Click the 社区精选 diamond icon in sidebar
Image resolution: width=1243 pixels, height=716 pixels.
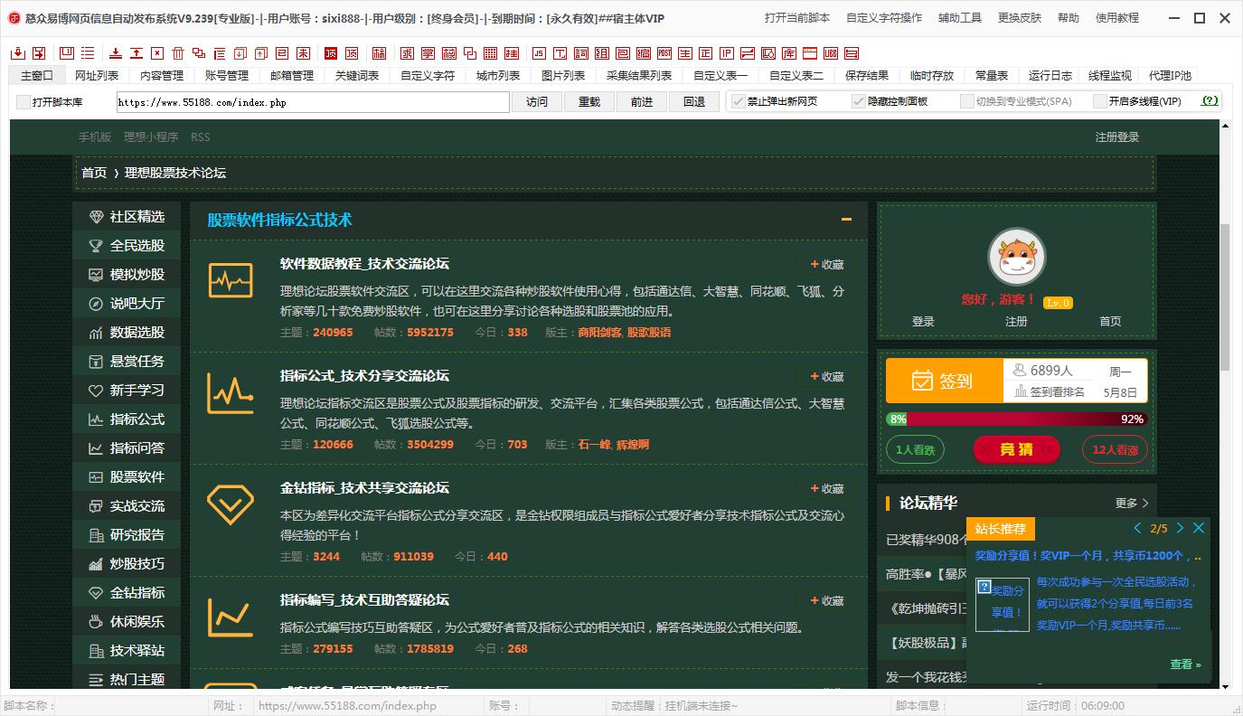click(x=96, y=217)
